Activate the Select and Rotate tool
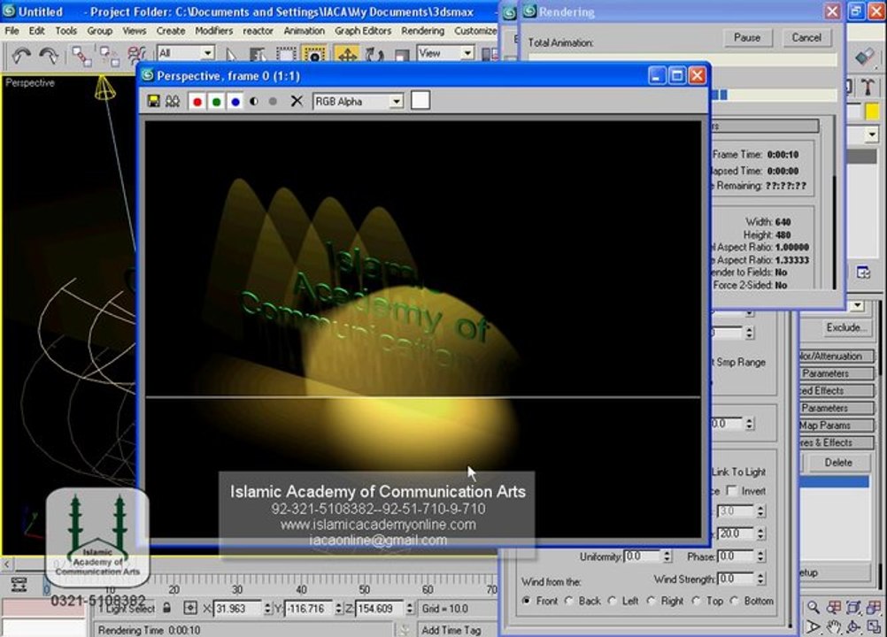887x637 pixels. point(374,55)
